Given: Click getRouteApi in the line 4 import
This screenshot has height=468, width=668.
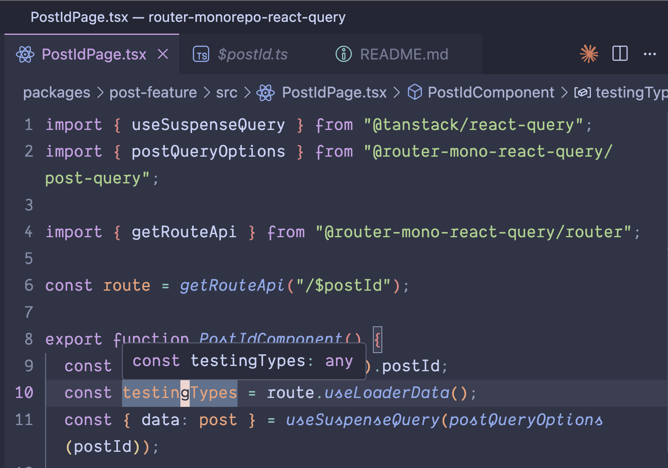Looking at the screenshot, I should [x=184, y=232].
